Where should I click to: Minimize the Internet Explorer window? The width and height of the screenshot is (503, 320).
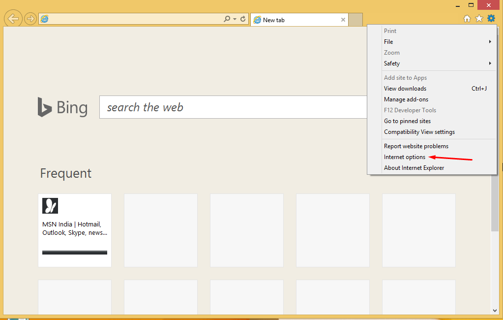(x=458, y=5)
